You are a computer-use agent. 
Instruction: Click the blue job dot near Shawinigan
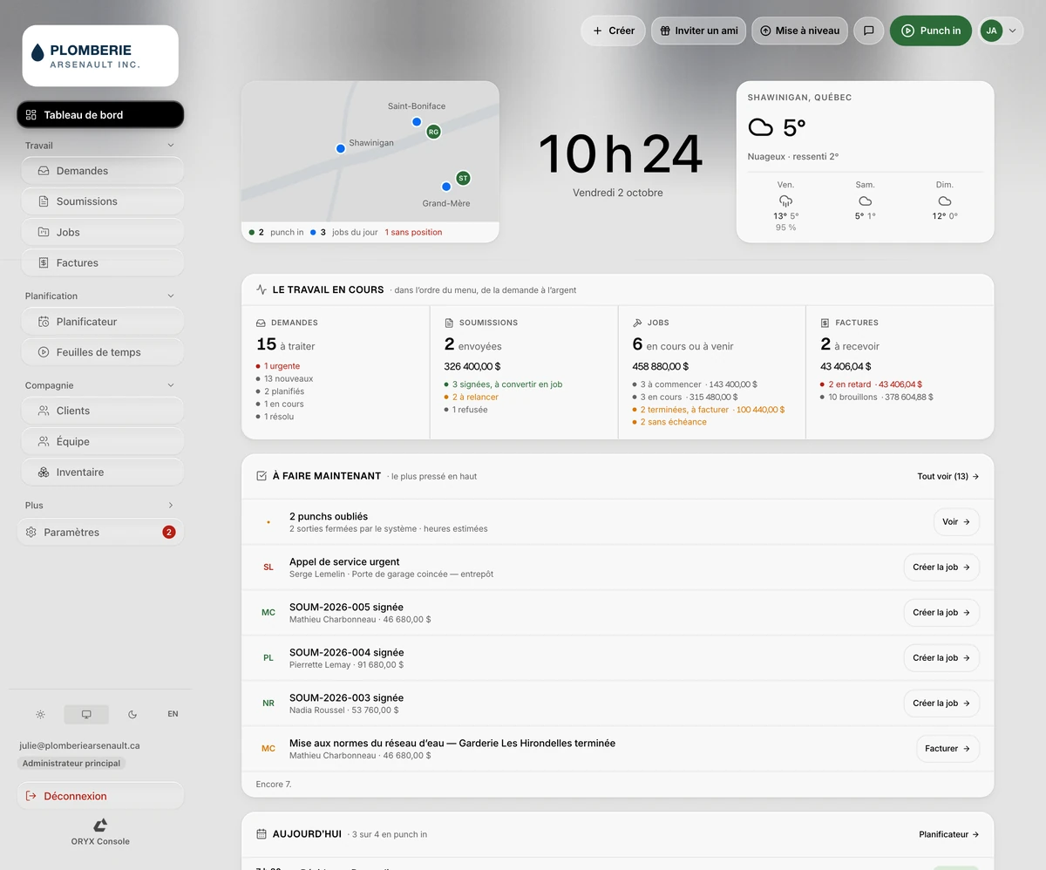pyautogui.click(x=341, y=149)
